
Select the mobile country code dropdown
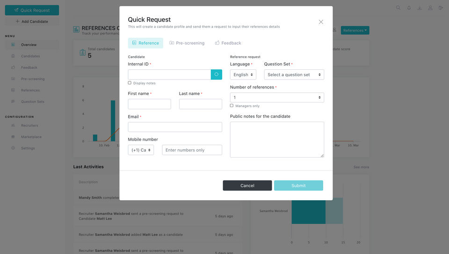(141, 150)
